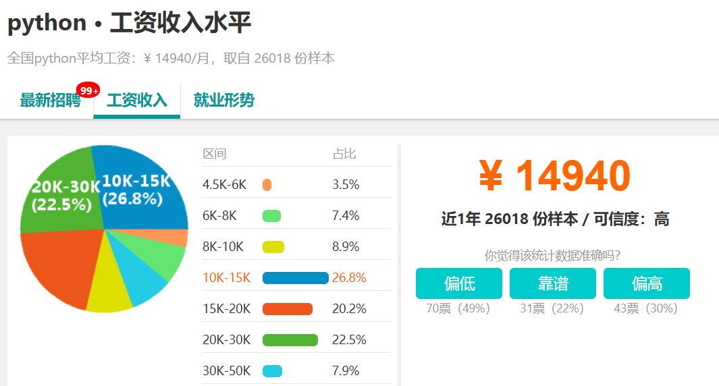The height and width of the screenshot is (386, 719).
Task: Click the cyan 30K-50K legend swatch
Action: 272,371
